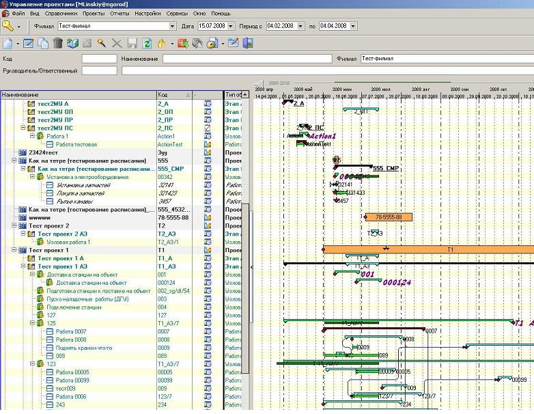Viewport: 534px width, 414px height.
Task: Click the project icon beside Тест проект 2
Action: pos(23,226)
